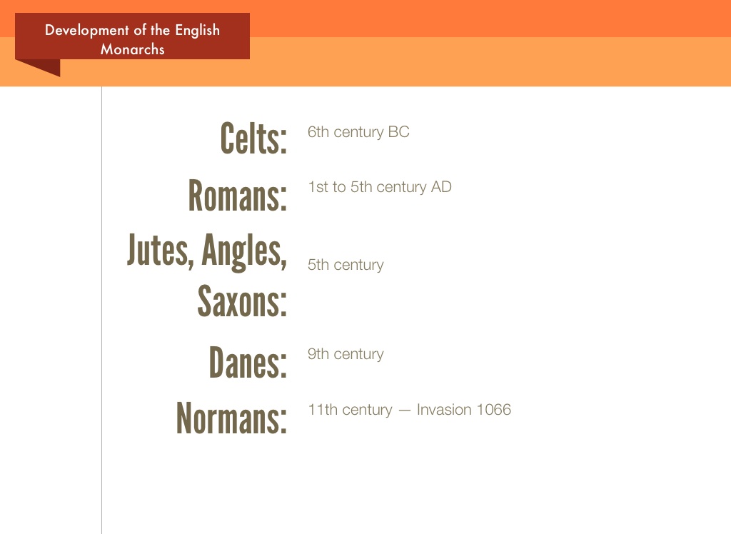
Task: Click the word "Jutes" in the heading
Action: (159, 250)
